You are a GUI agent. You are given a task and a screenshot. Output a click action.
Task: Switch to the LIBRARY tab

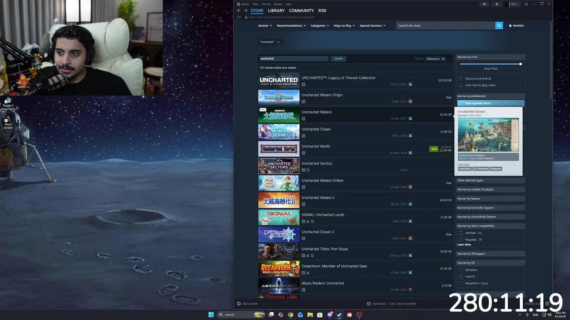click(276, 11)
